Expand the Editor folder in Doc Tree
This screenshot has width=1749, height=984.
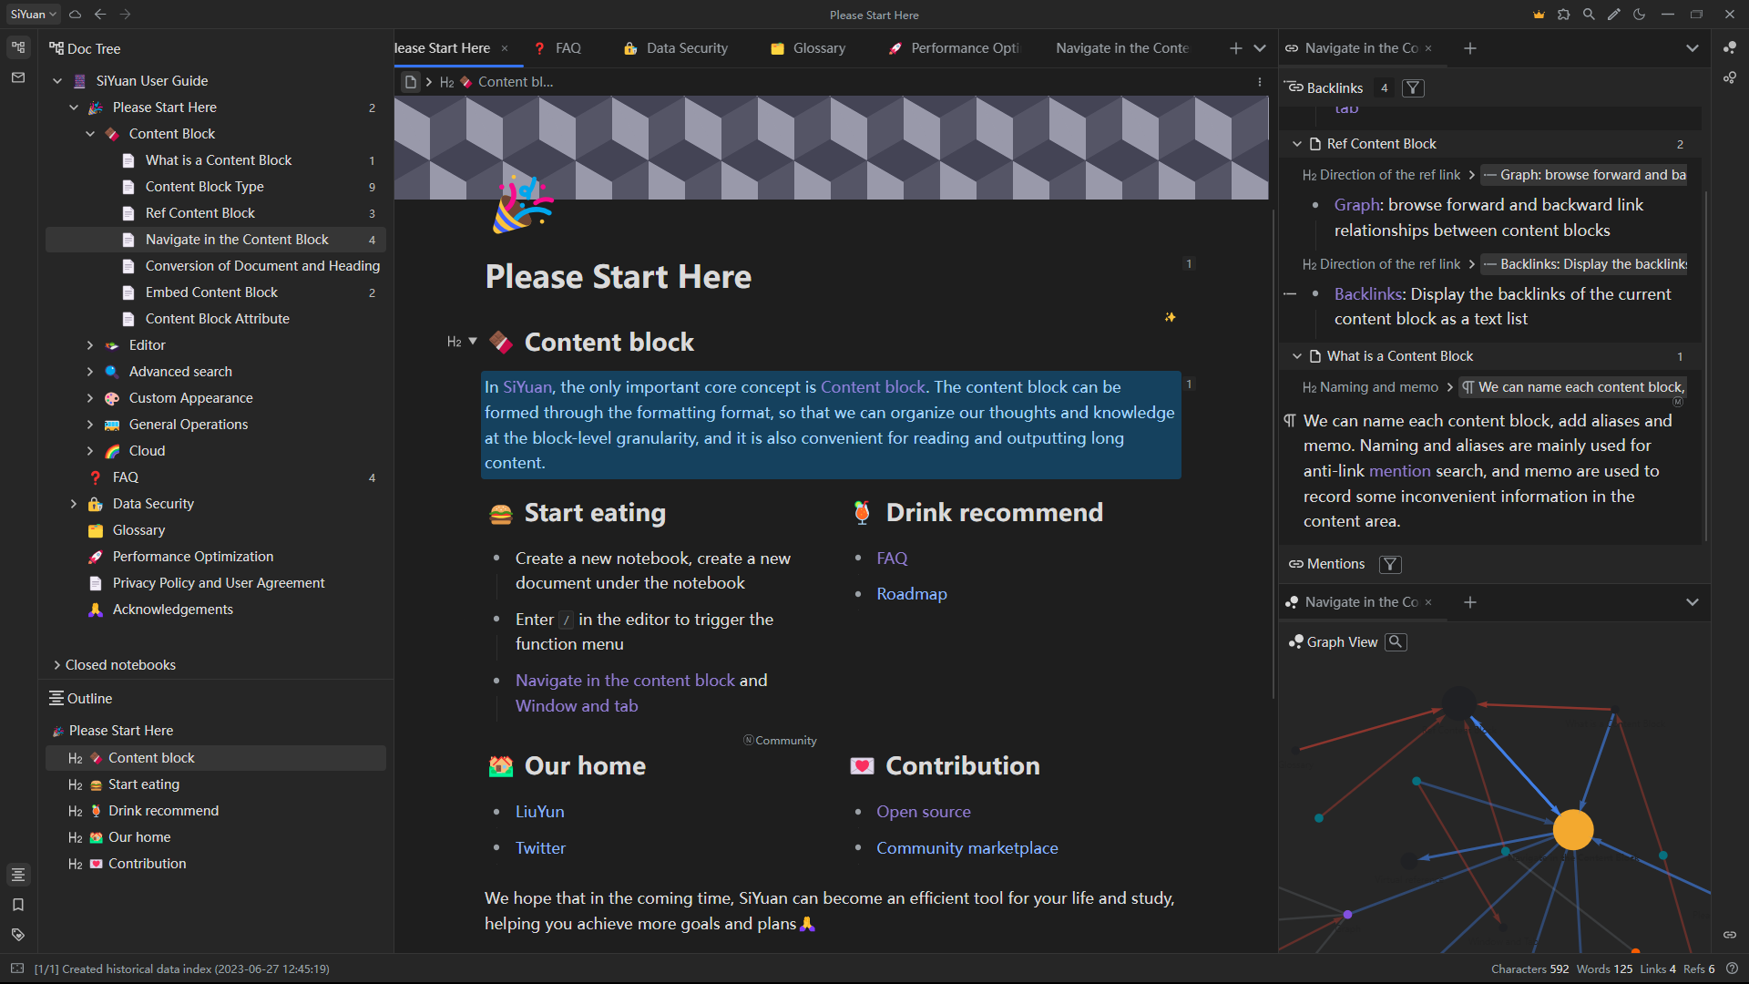tap(90, 345)
